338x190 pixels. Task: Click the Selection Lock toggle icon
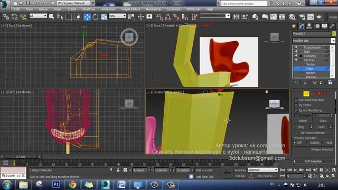(118, 170)
